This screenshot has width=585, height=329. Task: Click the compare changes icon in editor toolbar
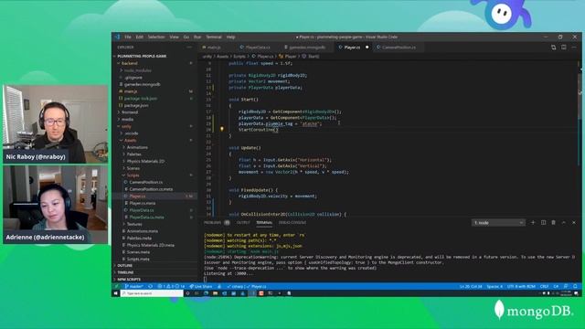click(554, 48)
